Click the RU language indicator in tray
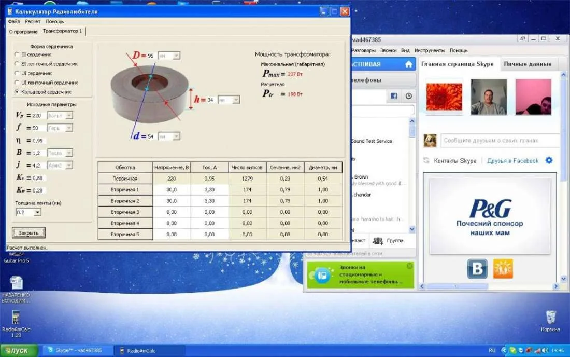 coord(492,350)
